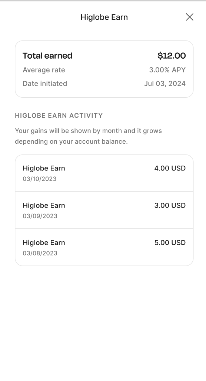This screenshot has height=381, width=206.
Task: Open the 03/08/2023 Higlobe Earn entry
Action: 104,247
